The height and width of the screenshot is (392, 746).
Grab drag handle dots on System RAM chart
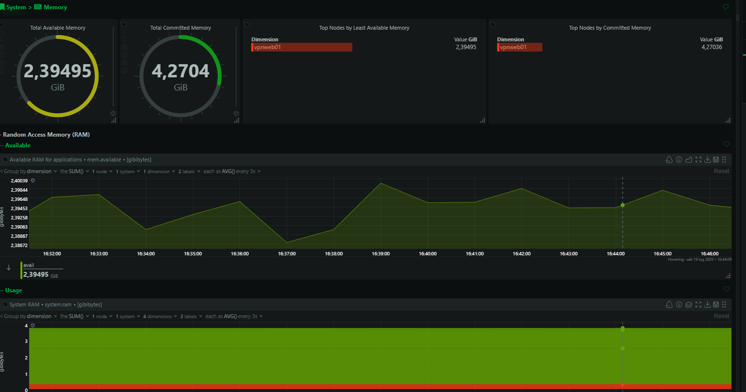724,304
